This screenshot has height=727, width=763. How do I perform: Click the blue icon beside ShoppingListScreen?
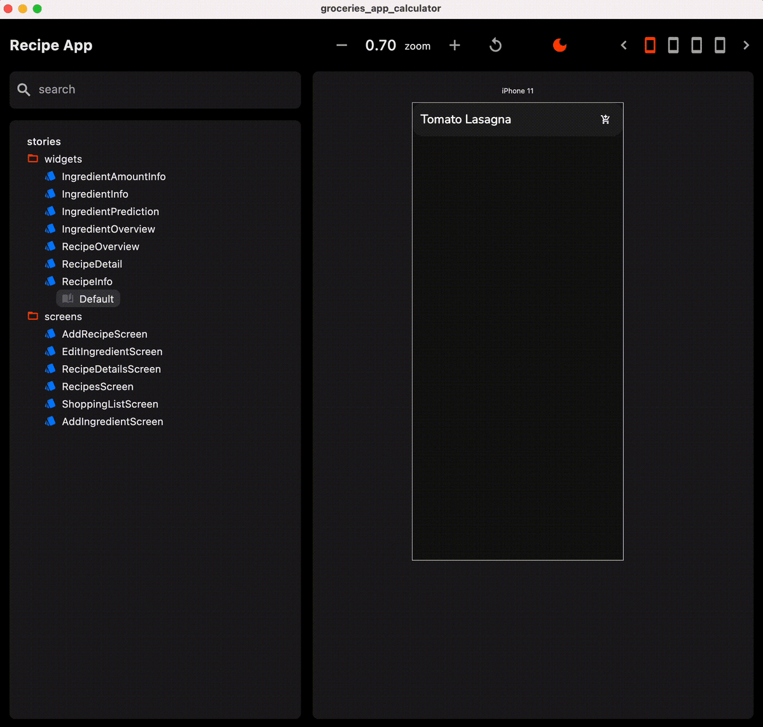(50, 403)
